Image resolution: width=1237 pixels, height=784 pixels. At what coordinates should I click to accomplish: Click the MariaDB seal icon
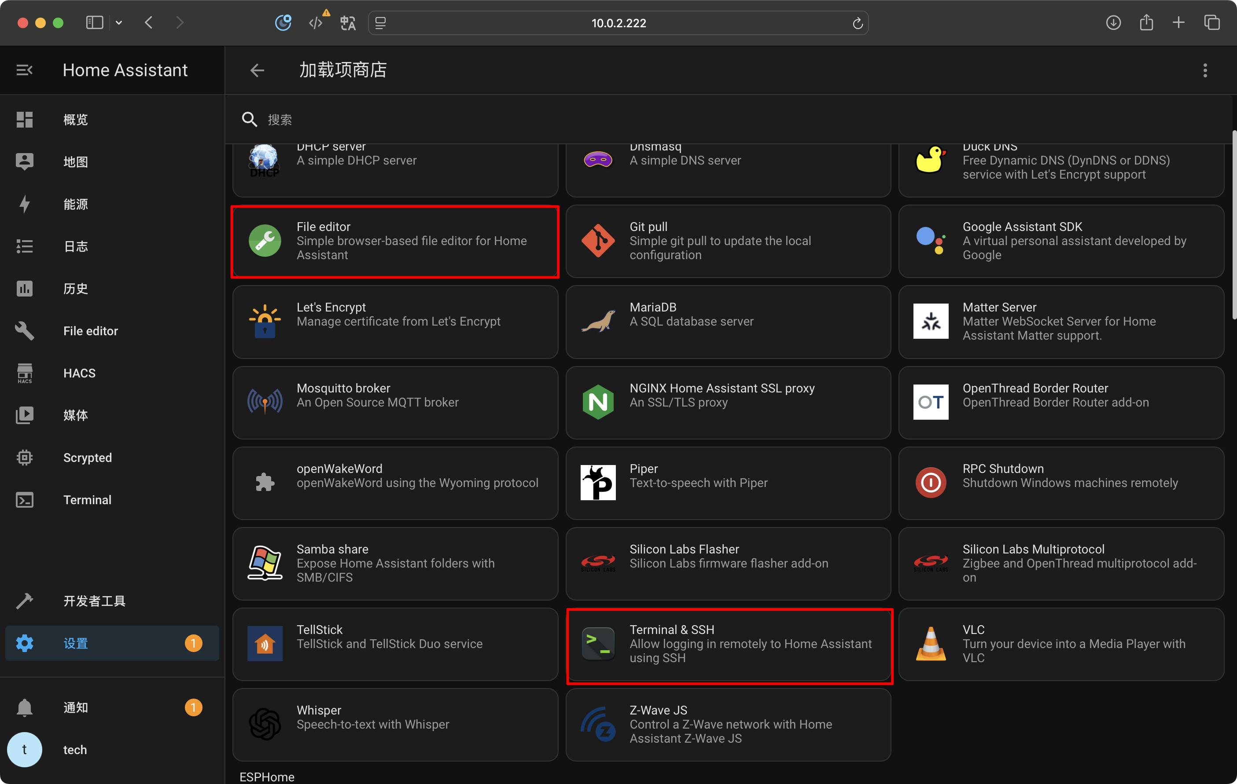click(x=597, y=321)
